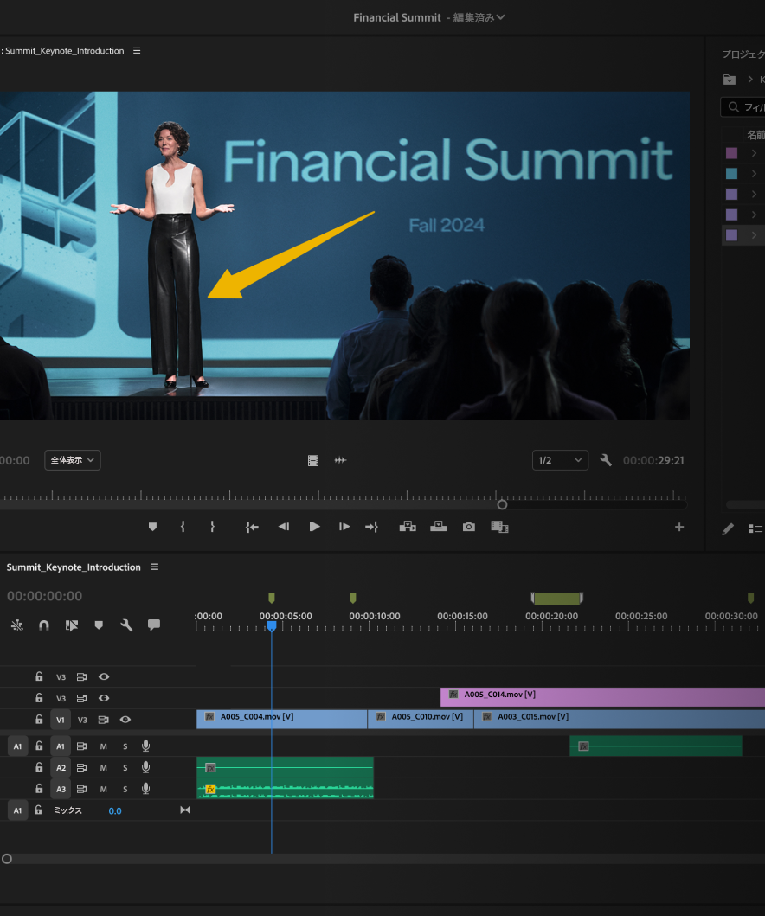Export a frame with the camera icon
The image size is (765, 916).
click(x=469, y=527)
